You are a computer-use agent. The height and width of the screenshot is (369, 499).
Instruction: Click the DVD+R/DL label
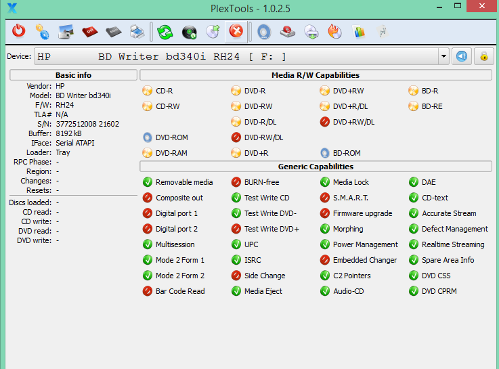click(350, 106)
